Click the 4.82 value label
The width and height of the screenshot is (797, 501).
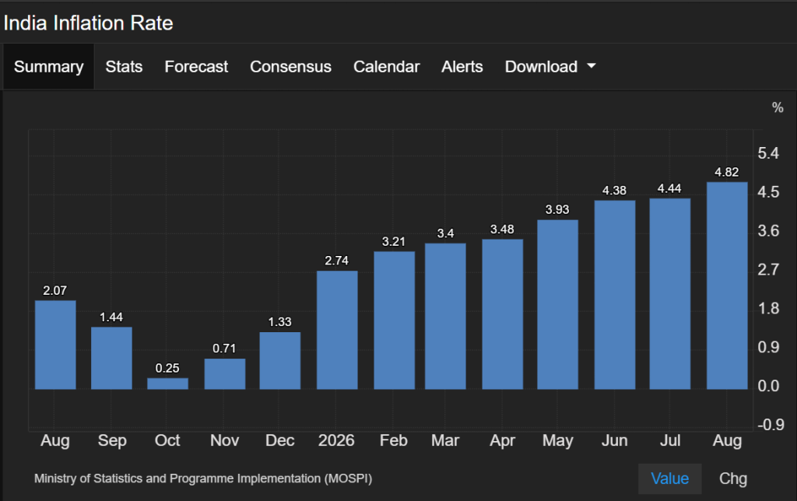point(727,172)
